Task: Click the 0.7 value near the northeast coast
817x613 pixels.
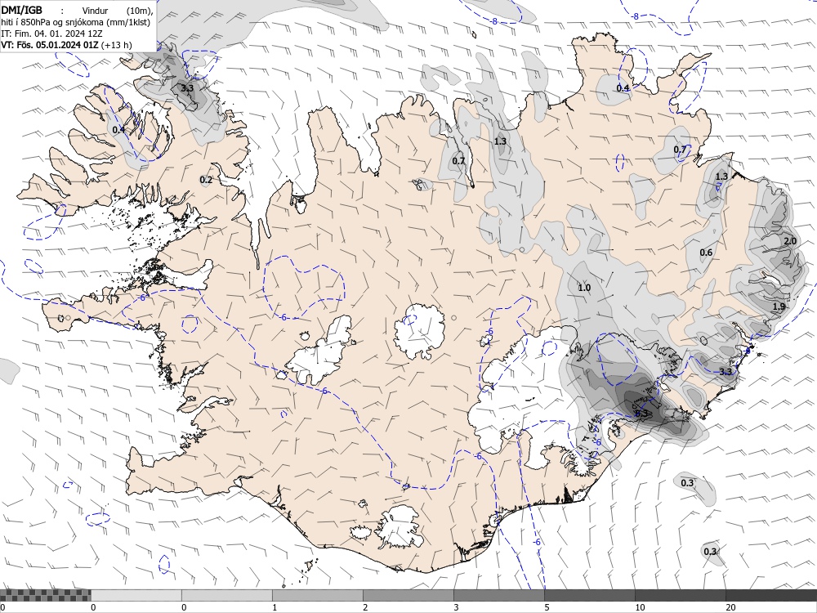Action: point(680,150)
